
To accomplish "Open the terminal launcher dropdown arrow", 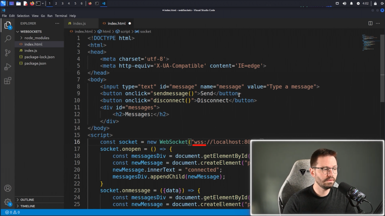I will [43, 3].
